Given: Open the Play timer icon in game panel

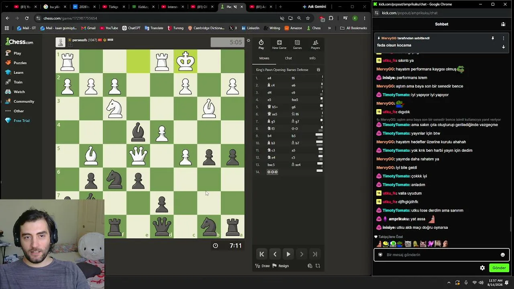Looking at the screenshot, I should pos(261,43).
